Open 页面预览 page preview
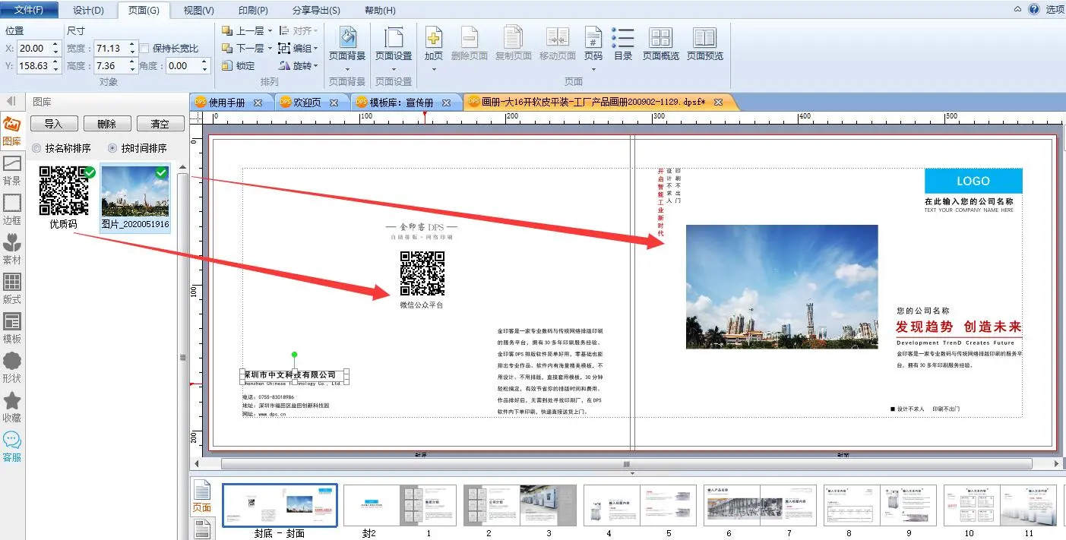1066x540 pixels. pyautogui.click(x=704, y=43)
